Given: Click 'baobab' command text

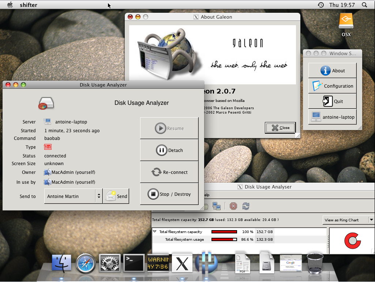Looking at the screenshot, I should (x=52, y=138).
